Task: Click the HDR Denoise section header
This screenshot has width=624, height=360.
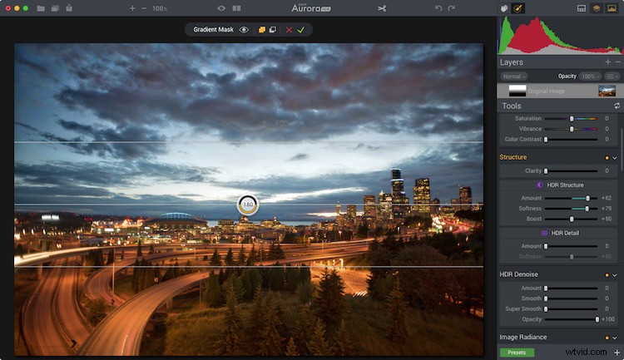Action: click(518, 274)
